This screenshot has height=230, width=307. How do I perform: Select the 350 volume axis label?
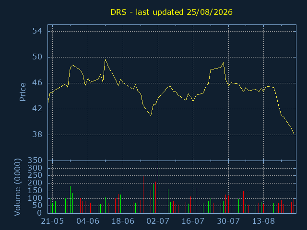(35, 161)
